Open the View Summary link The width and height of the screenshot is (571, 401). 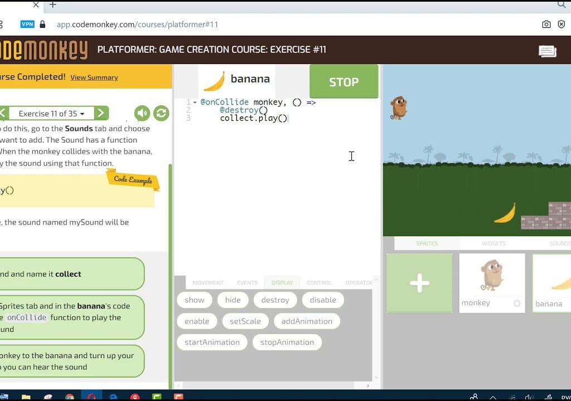pyautogui.click(x=94, y=77)
